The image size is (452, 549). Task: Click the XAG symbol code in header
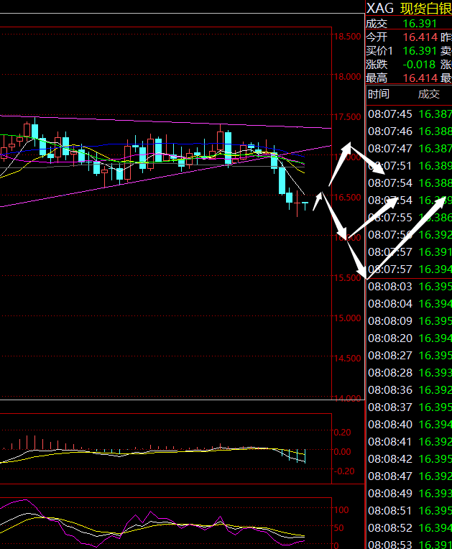(x=379, y=8)
